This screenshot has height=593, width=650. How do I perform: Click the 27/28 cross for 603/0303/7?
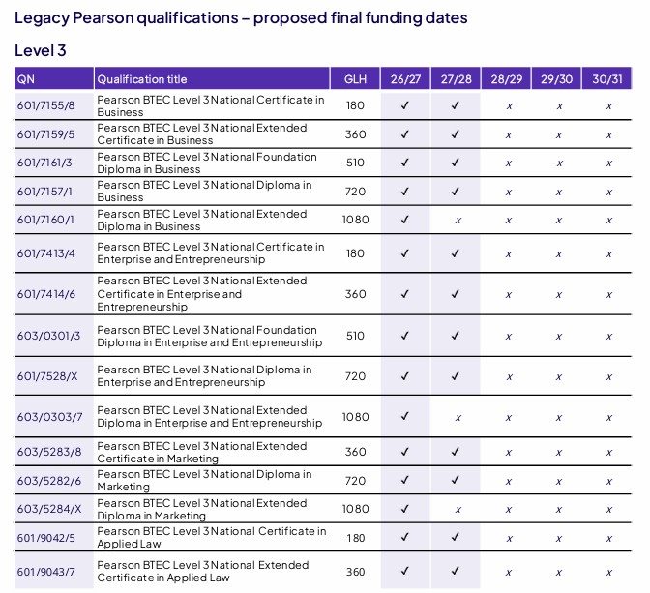pos(458,418)
